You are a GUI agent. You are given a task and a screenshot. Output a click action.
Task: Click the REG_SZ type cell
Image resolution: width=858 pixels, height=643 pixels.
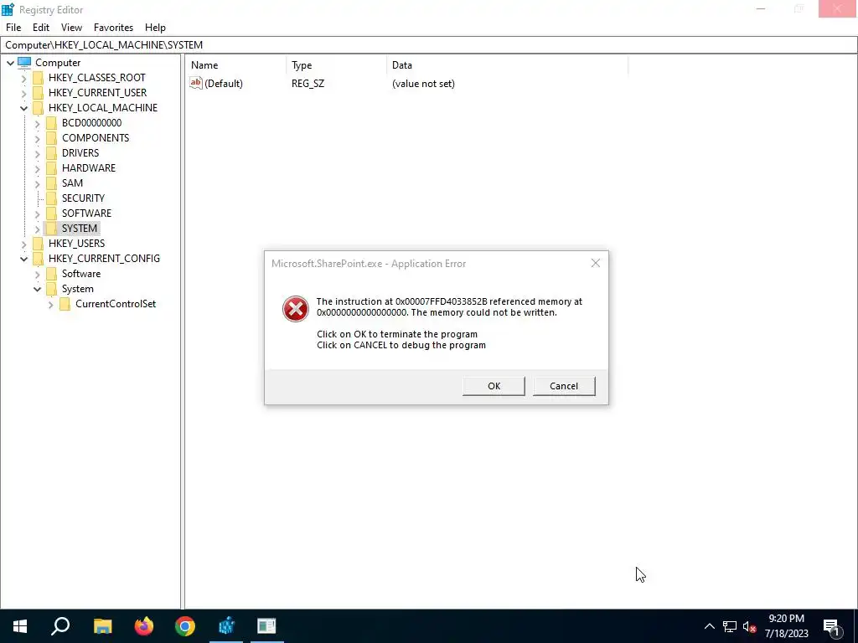point(308,84)
